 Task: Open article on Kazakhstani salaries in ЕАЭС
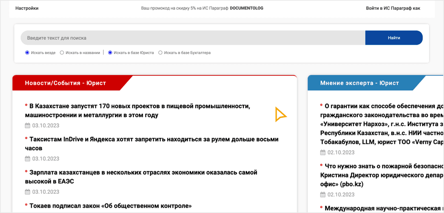[143, 177]
